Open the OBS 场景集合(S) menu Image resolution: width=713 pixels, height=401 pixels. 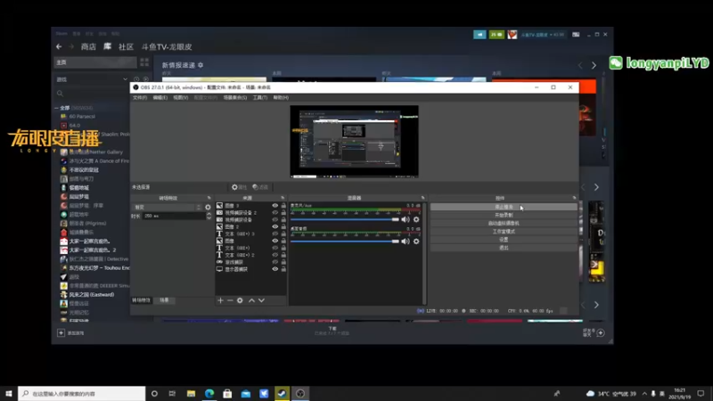[x=235, y=98]
